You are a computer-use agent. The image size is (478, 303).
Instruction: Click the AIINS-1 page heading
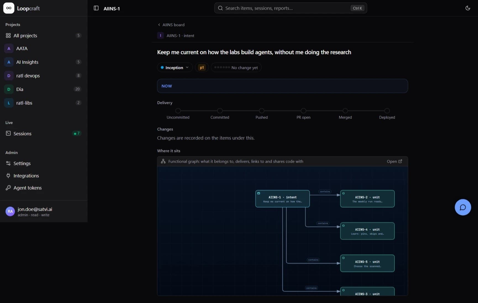tap(112, 9)
